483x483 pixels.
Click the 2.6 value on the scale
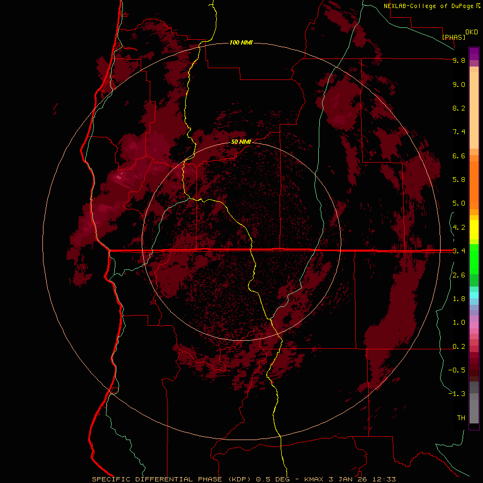(x=459, y=275)
